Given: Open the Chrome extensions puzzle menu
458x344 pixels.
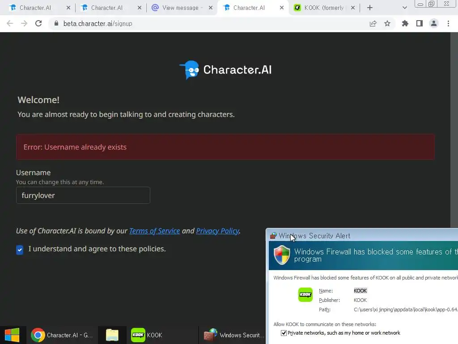Looking at the screenshot, I should pos(405,23).
